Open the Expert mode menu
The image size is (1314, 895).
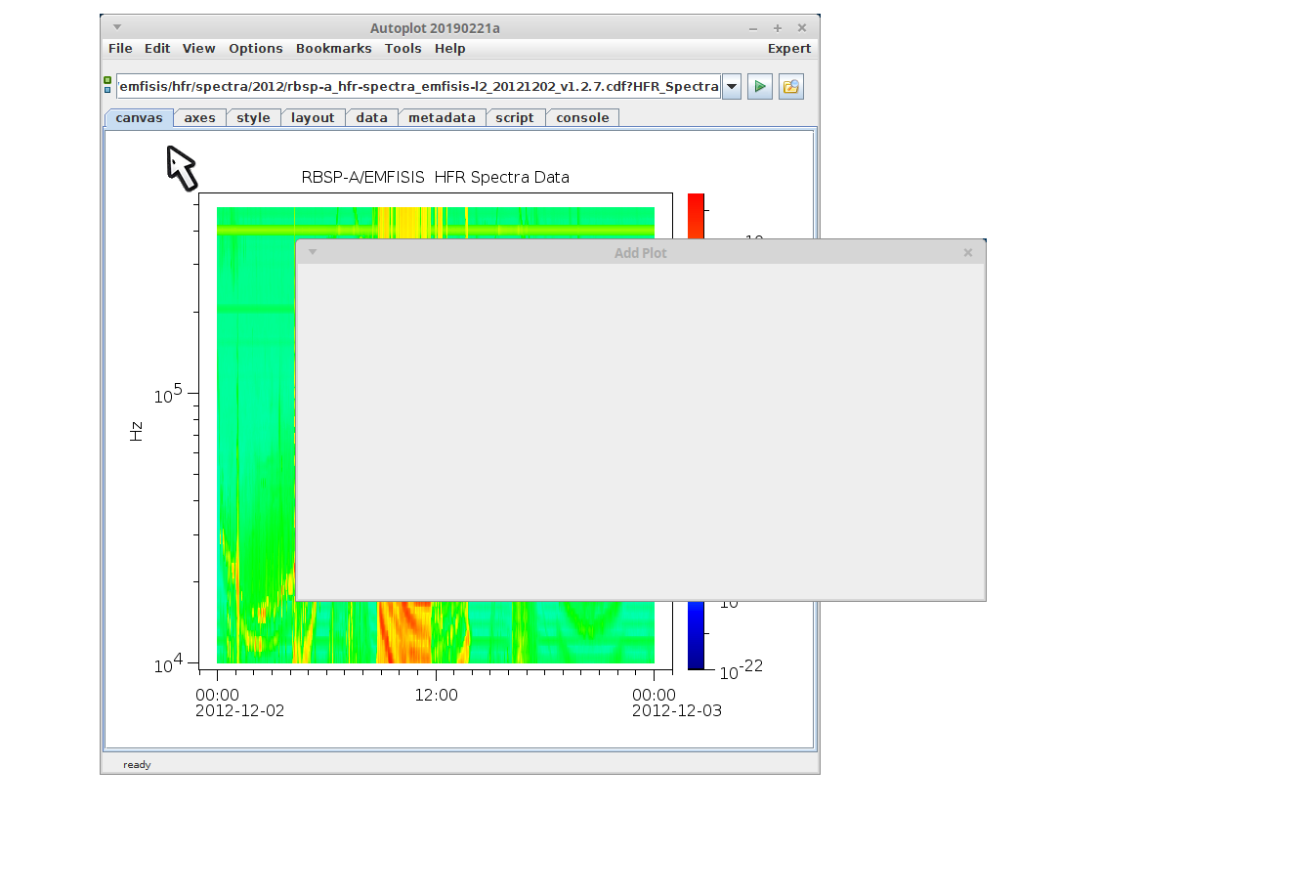click(x=788, y=49)
